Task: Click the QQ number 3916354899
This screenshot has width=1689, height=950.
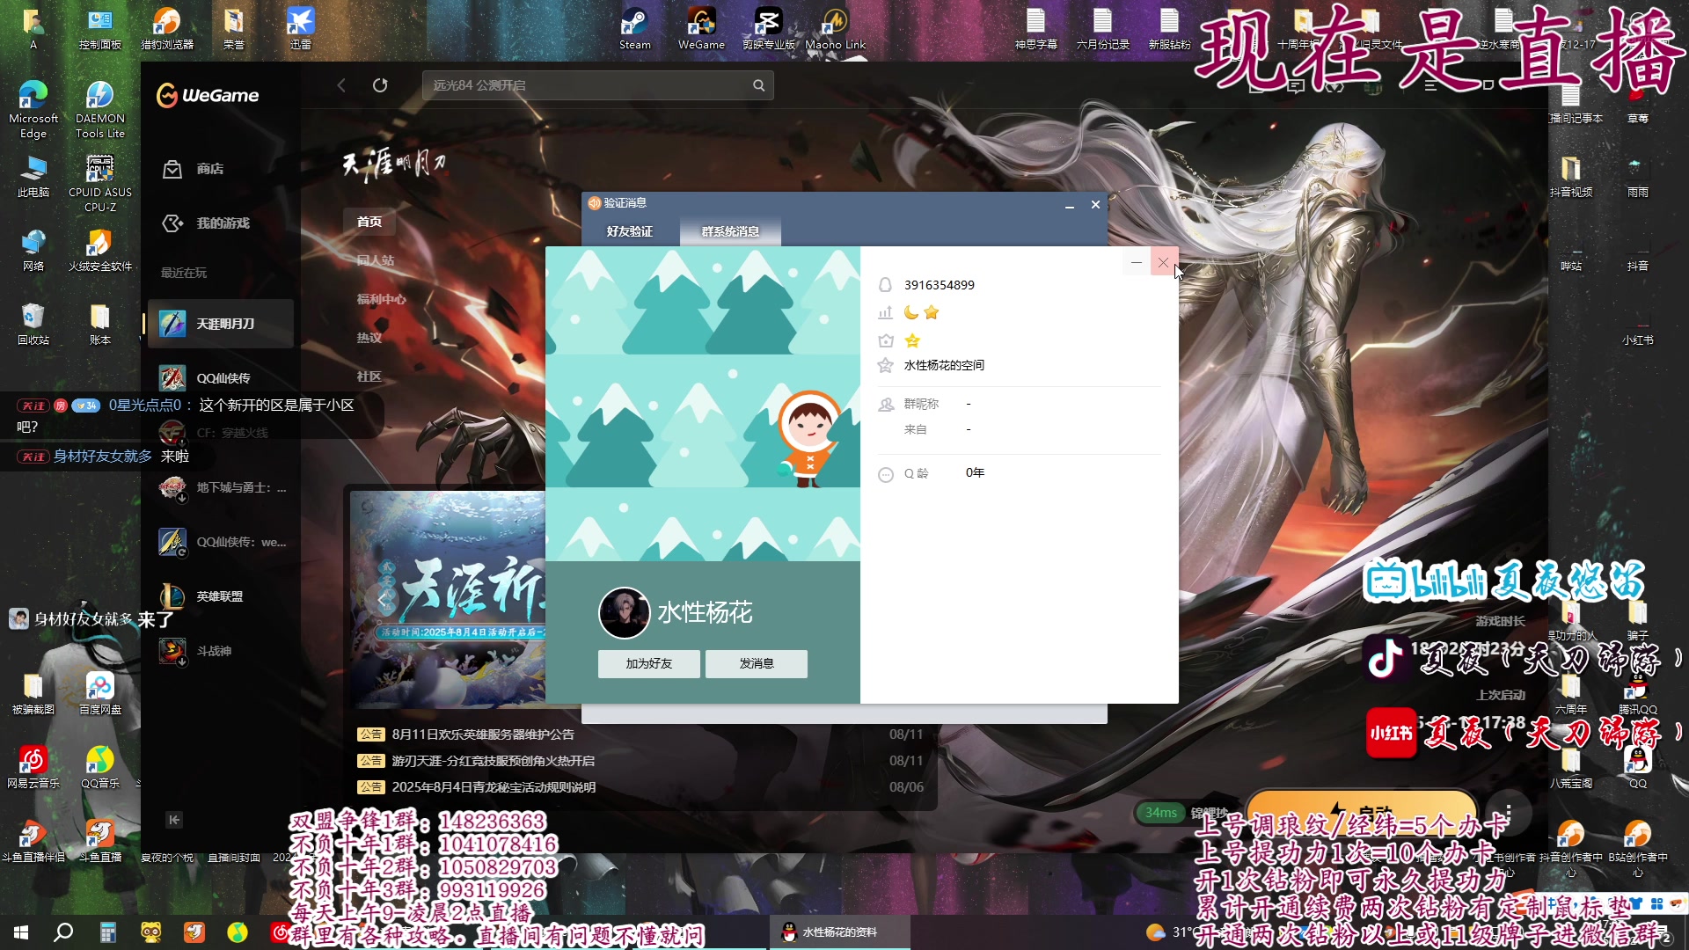Action: (x=940, y=285)
